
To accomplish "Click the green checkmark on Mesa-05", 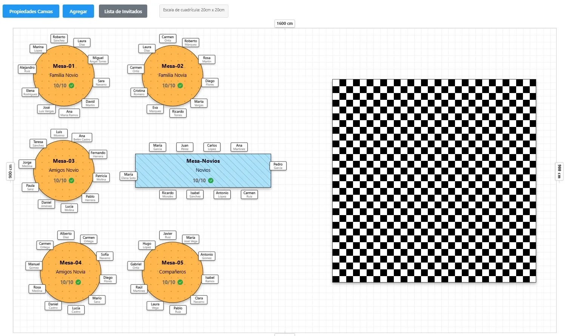I will pos(180,282).
